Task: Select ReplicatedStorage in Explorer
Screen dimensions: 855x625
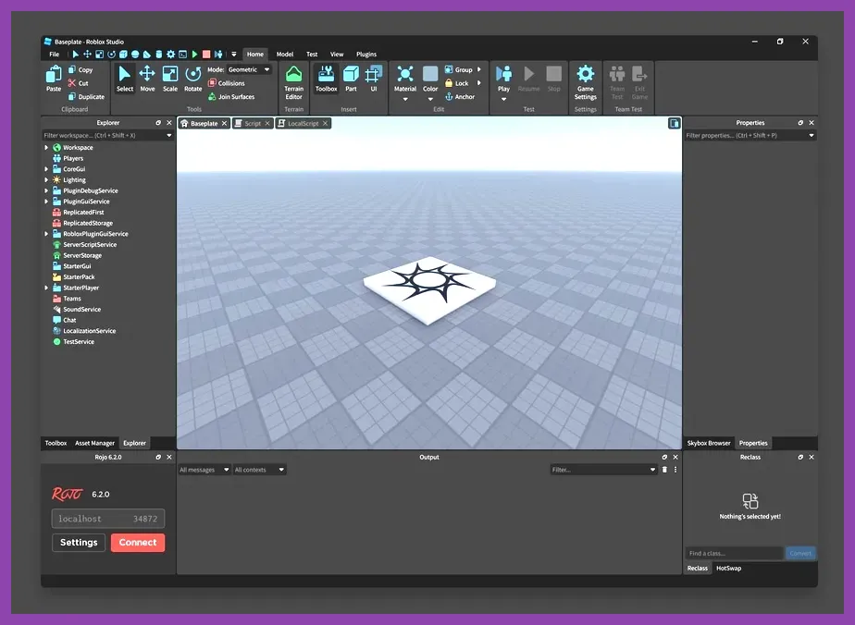Action: pos(88,223)
